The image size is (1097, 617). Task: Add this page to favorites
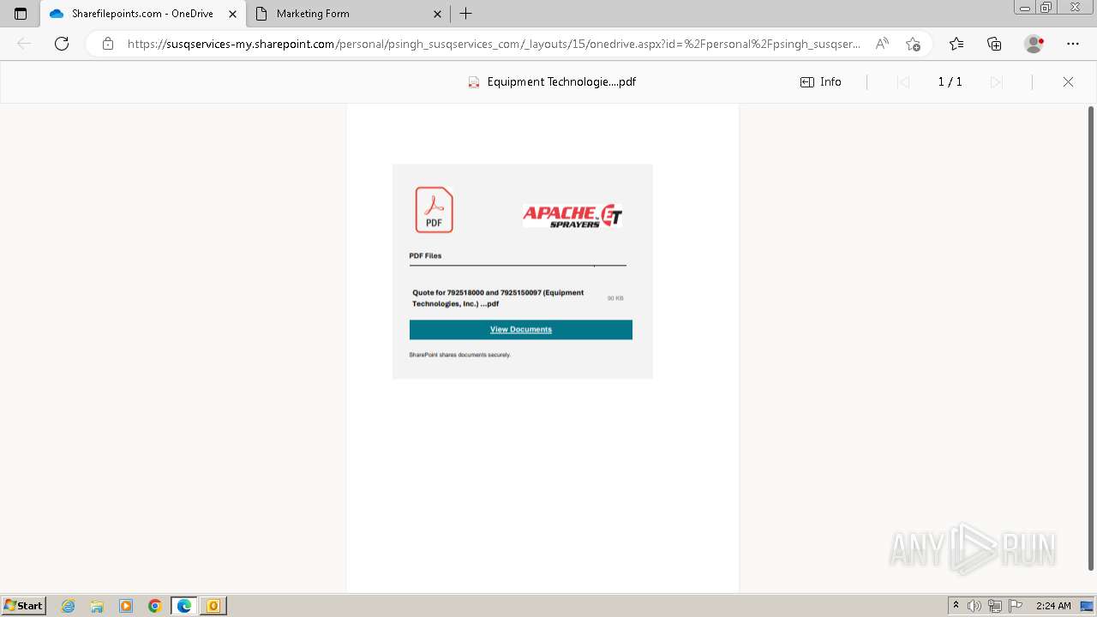pos(913,44)
